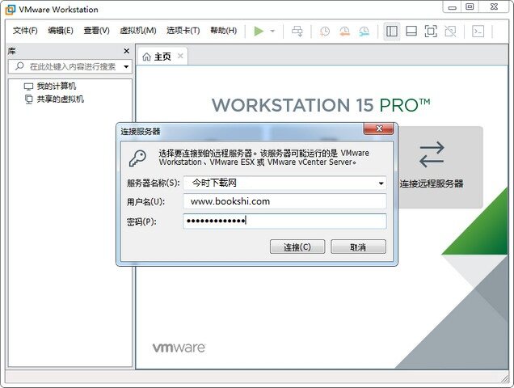Close the 主页 tab
Viewport: 514px width, 388px height.
180,56
